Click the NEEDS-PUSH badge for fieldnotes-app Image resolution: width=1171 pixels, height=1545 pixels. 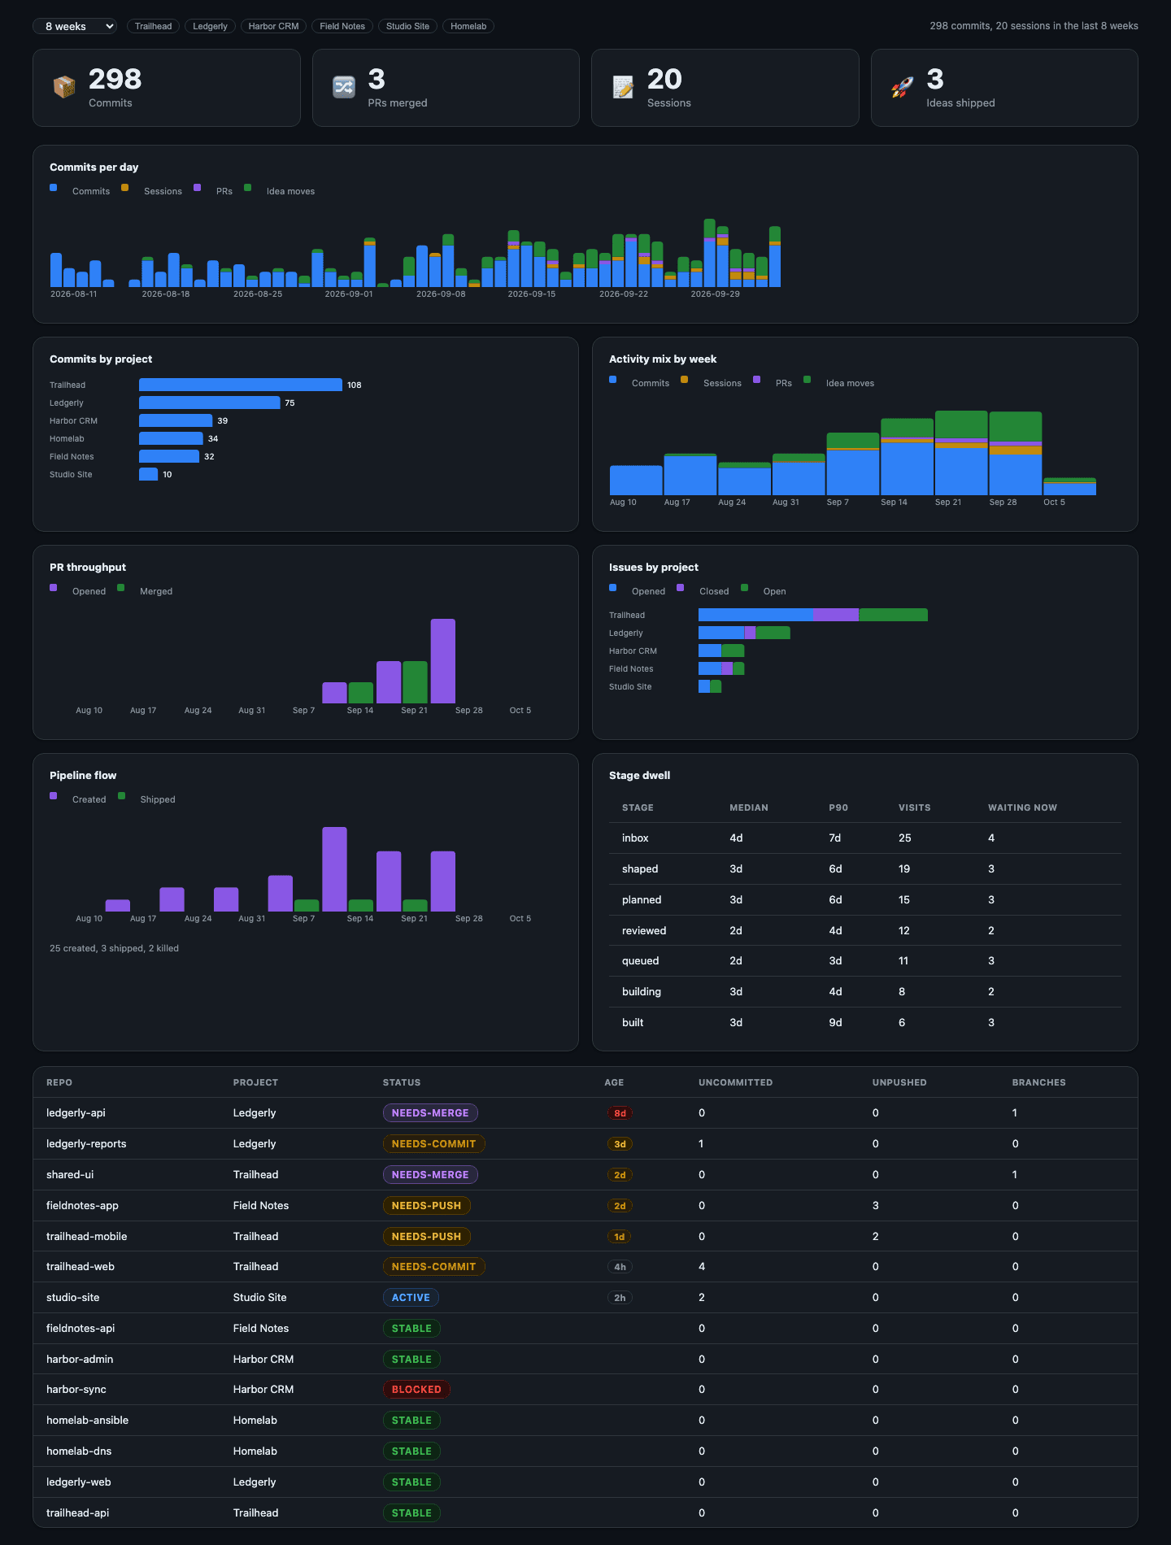coord(427,1206)
